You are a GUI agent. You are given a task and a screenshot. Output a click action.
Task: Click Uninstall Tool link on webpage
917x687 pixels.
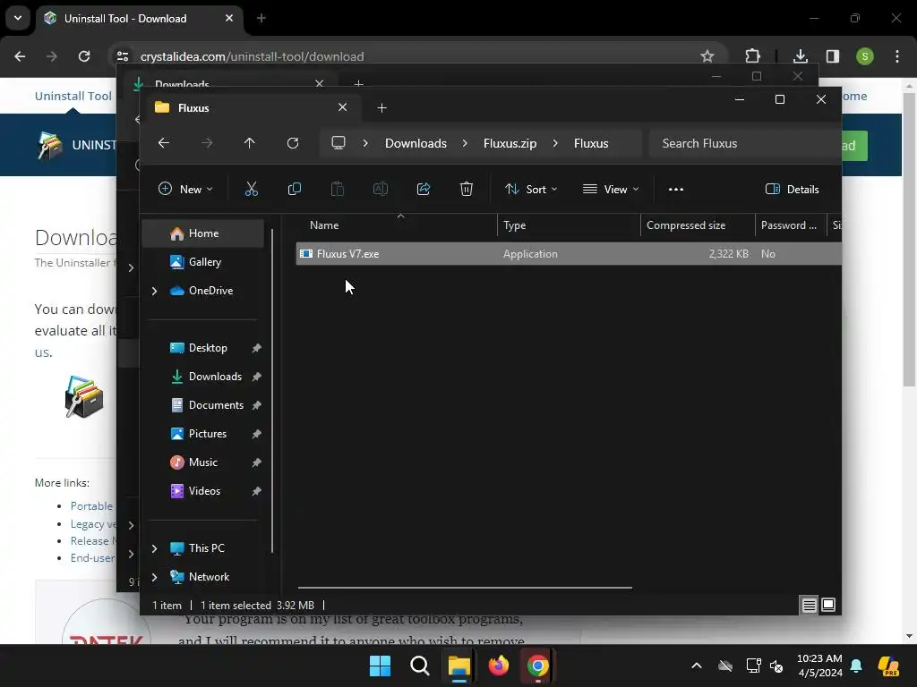pos(73,96)
